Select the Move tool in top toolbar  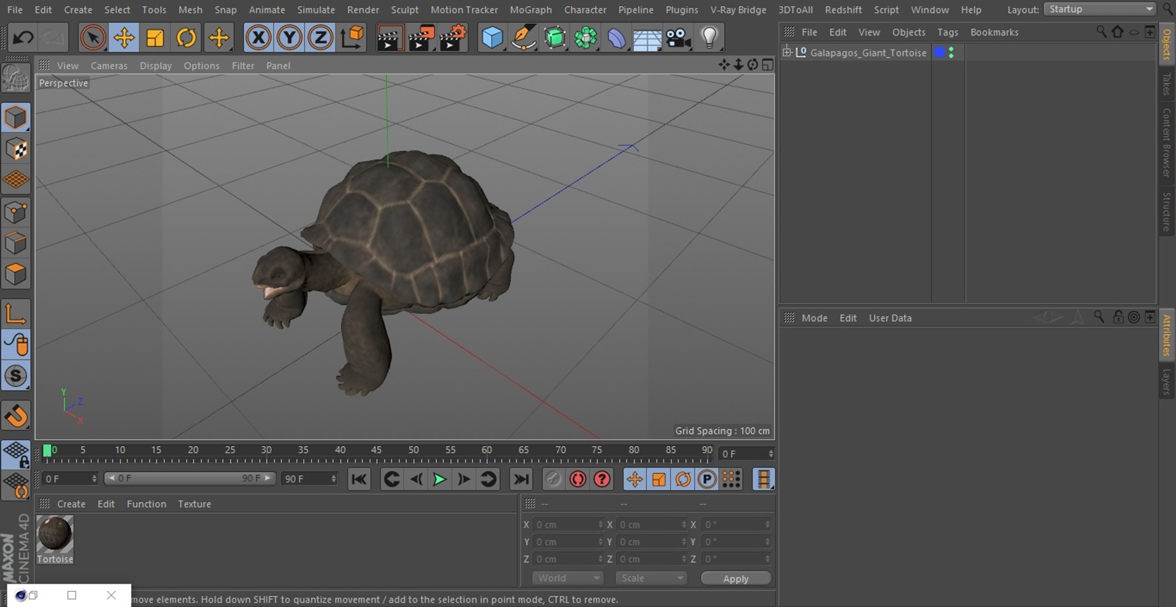(124, 38)
